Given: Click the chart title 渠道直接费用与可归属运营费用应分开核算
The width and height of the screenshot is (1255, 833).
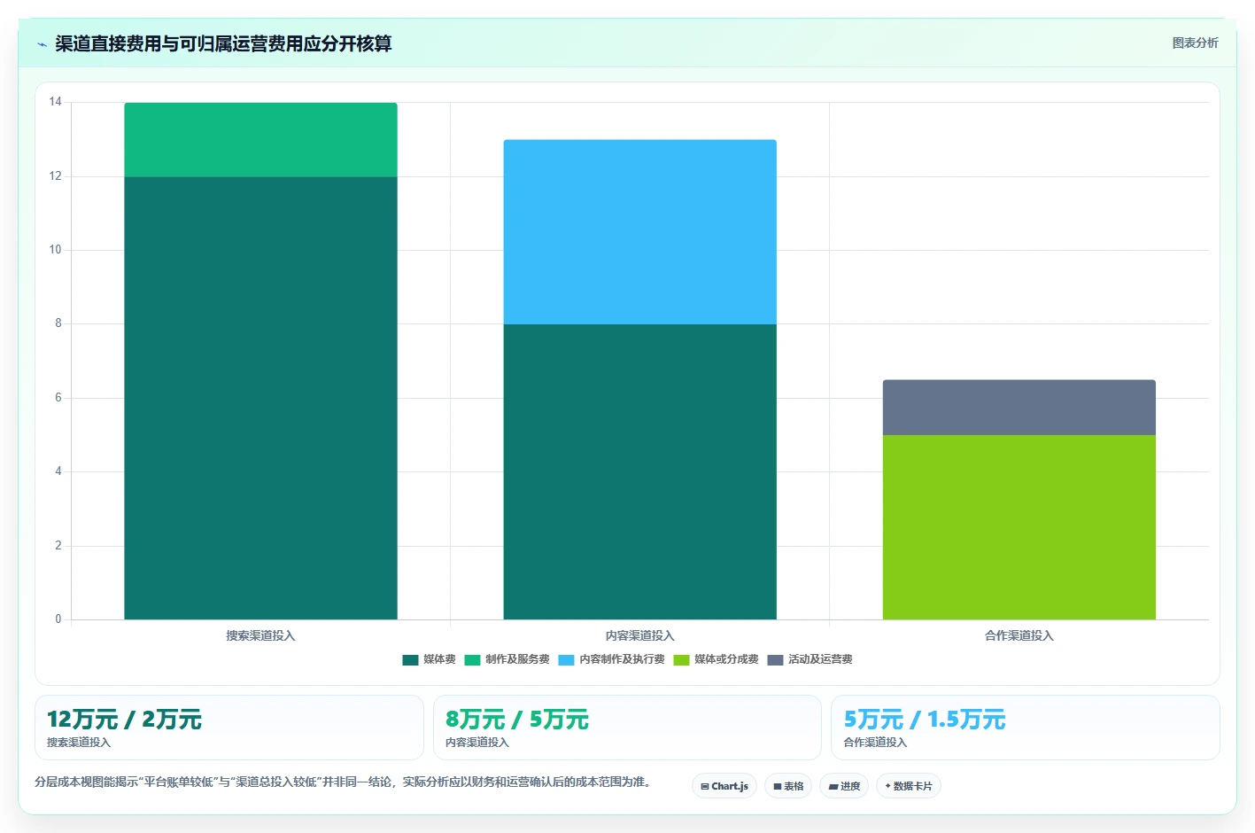Looking at the screenshot, I should click(x=223, y=43).
